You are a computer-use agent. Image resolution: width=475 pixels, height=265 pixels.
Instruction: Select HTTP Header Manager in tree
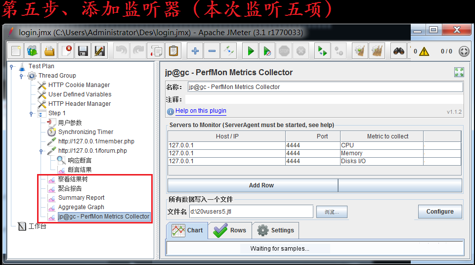80,104
